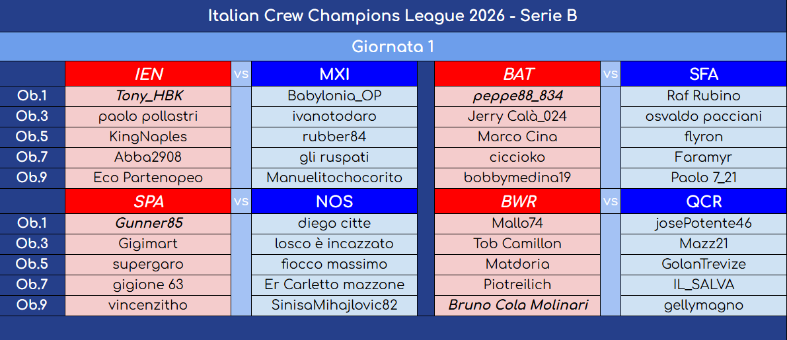
Task: Choose the QCR team header
Action: click(704, 201)
